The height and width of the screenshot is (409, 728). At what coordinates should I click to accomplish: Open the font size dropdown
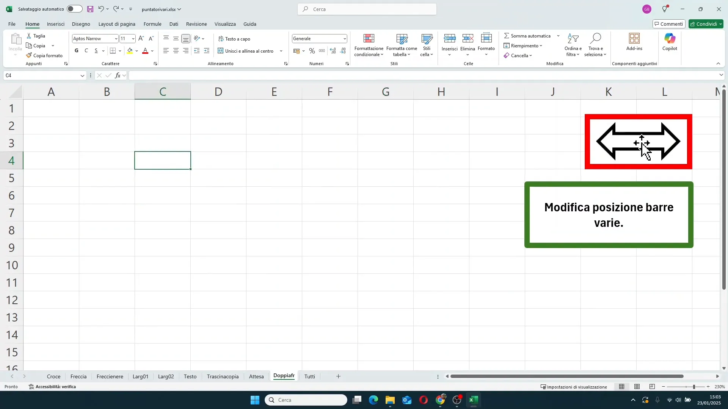(x=133, y=39)
